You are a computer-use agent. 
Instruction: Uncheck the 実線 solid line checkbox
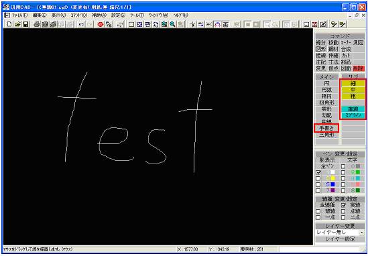point(343,205)
